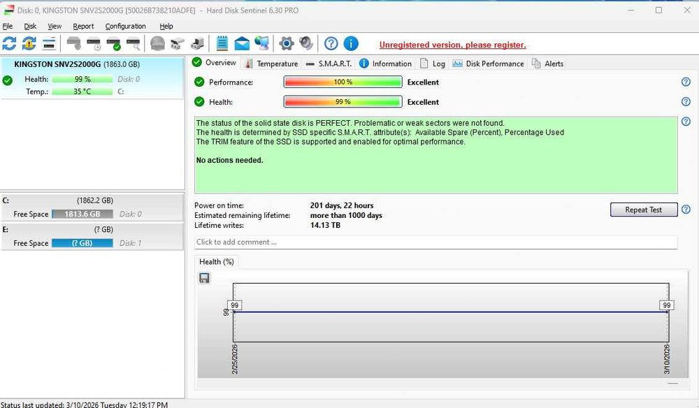This screenshot has height=408, width=699.
Task: Click the save floppy icon above health graph
Action: click(x=204, y=278)
